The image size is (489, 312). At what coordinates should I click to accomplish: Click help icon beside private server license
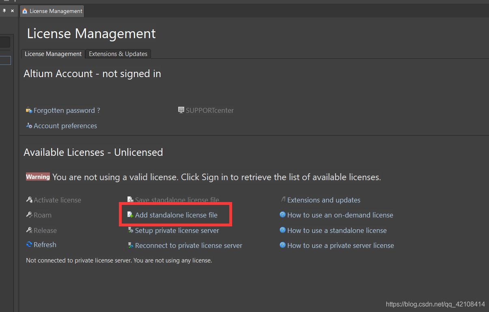click(283, 245)
